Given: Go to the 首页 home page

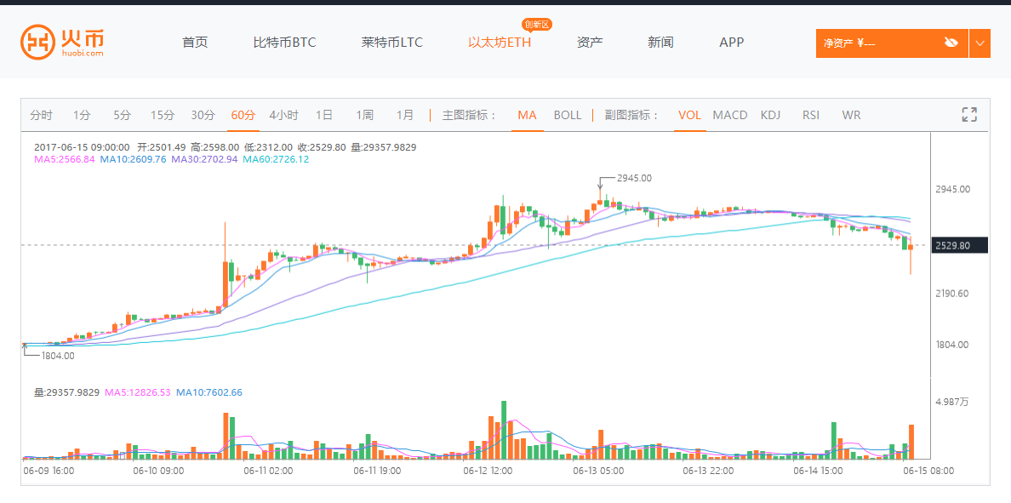Looking at the screenshot, I should pos(195,43).
